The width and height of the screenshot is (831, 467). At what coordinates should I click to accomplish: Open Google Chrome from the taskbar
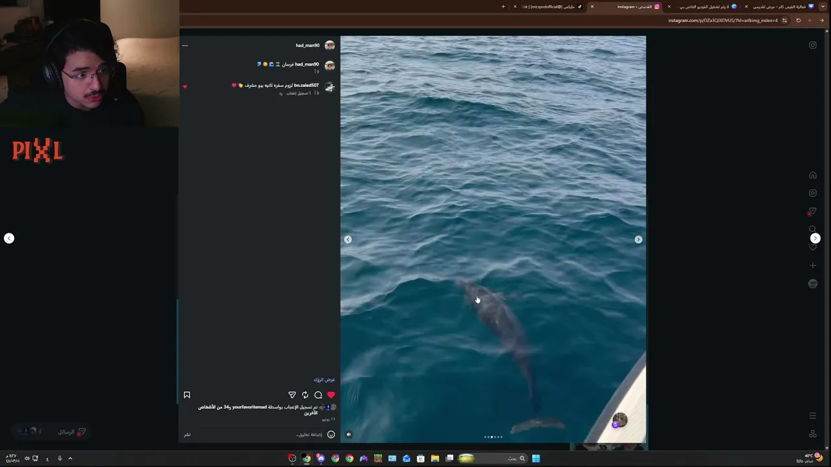(x=349, y=459)
